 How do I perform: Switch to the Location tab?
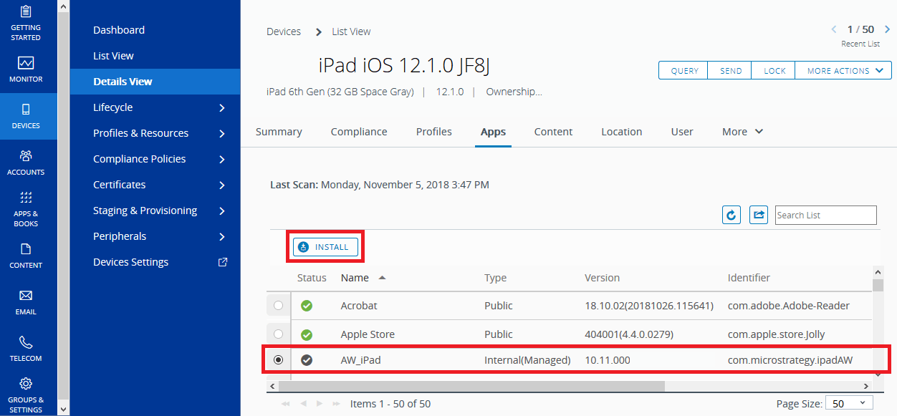621,132
